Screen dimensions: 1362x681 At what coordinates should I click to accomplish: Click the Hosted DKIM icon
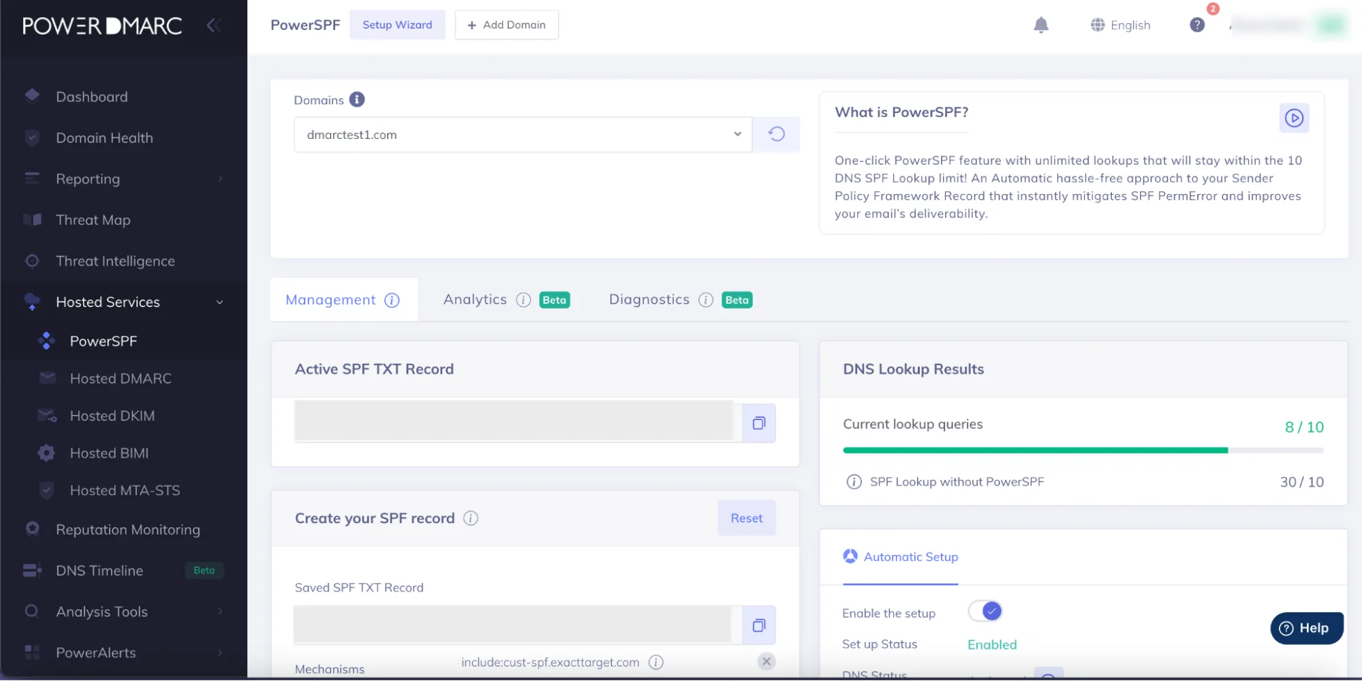(x=47, y=415)
